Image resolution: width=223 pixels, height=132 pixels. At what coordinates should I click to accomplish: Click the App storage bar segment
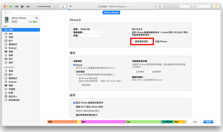coord(144,122)
